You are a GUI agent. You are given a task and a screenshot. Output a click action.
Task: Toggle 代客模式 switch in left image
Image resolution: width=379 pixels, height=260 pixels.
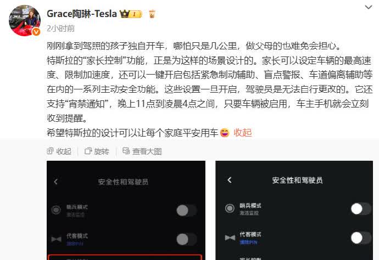187,239
